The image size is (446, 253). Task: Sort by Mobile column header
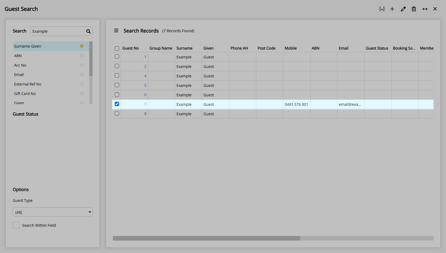tap(291, 48)
